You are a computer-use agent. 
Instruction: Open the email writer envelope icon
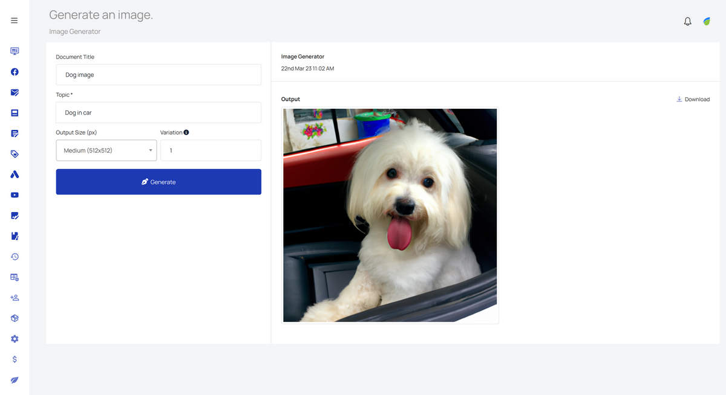15,92
